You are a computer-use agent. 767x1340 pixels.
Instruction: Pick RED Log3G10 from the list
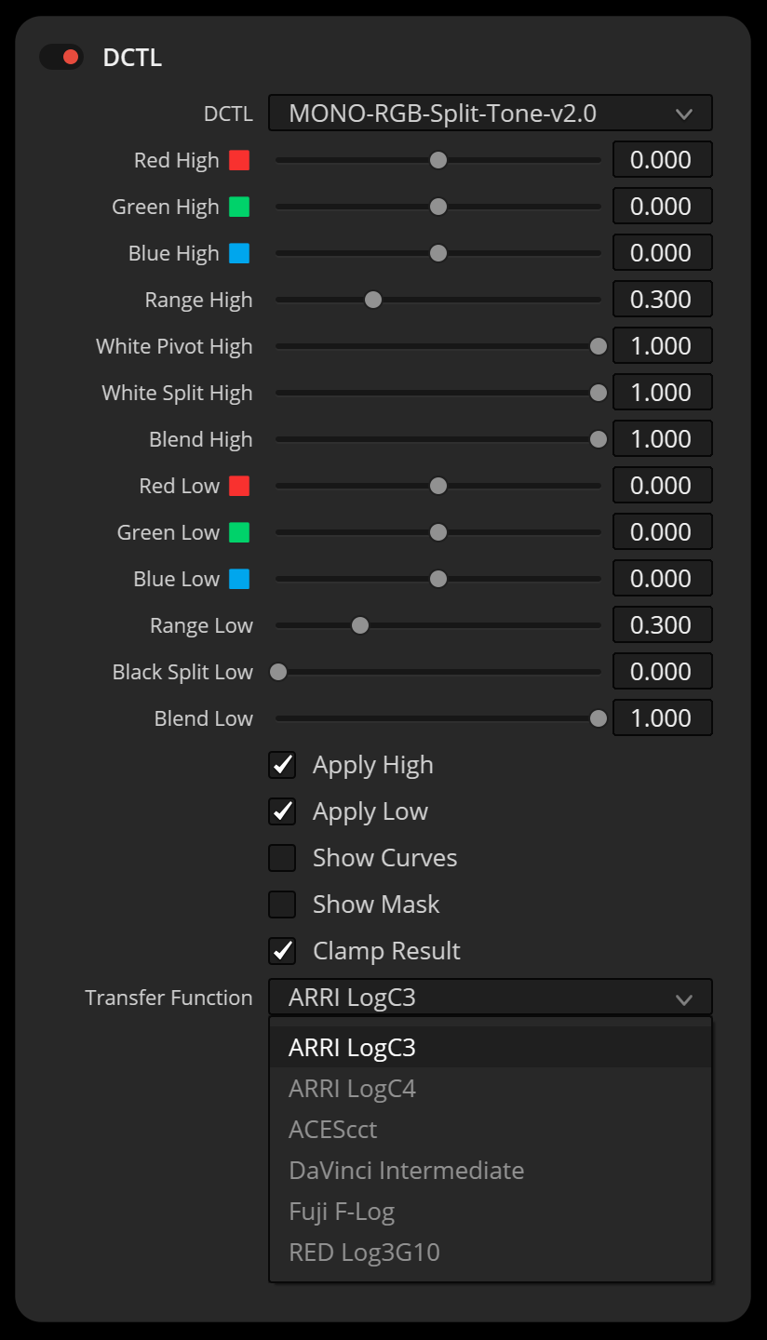click(x=364, y=1253)
